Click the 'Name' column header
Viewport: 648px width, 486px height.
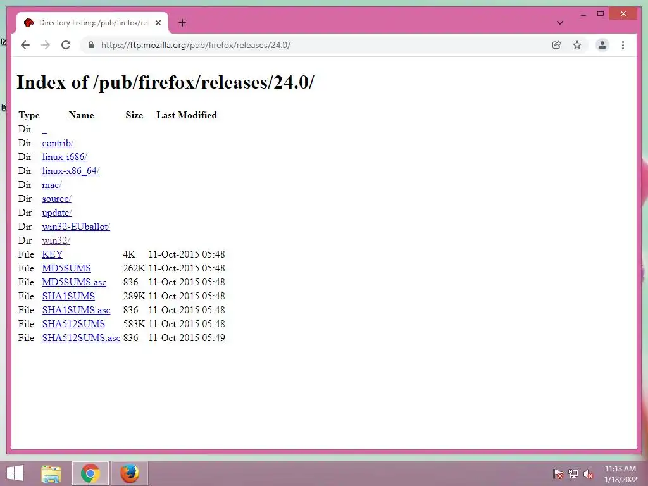tap(81, 115)
